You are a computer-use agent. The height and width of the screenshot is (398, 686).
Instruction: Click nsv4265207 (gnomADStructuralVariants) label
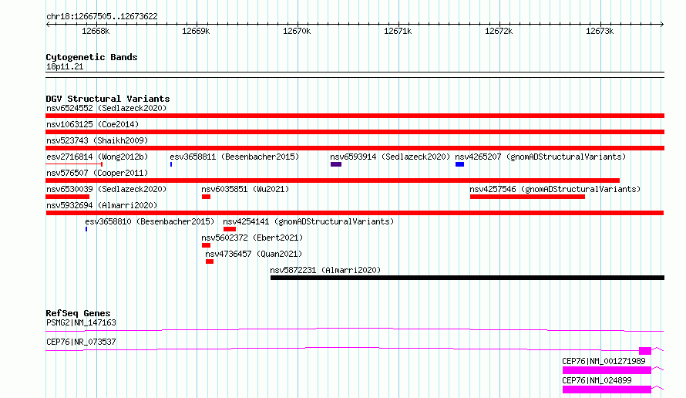tap(540, 157)
